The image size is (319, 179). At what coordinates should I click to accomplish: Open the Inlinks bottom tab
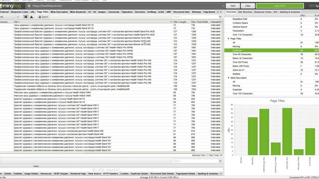(x=8, y=174)
